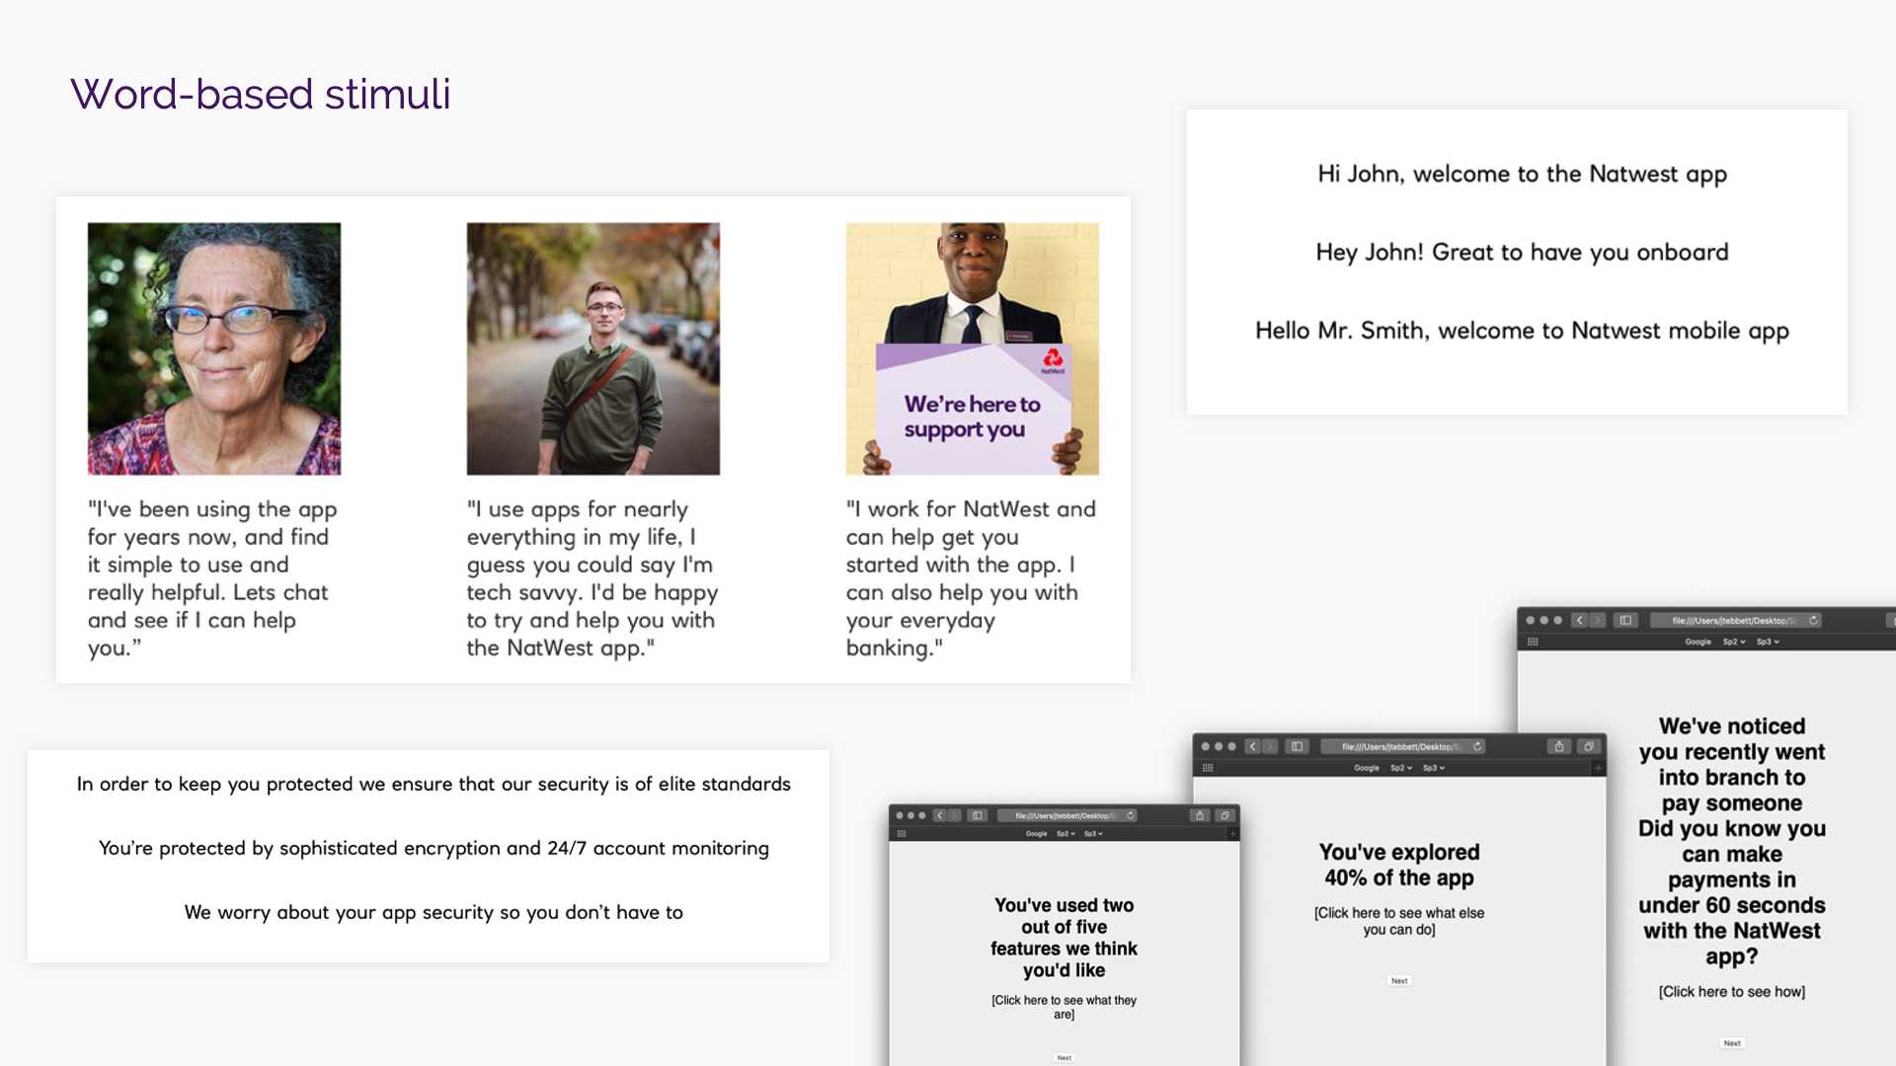Expand Sp2 dropdown in 'We've noticed' window
The image size is (1896, 1066).
click(1734, 642)
